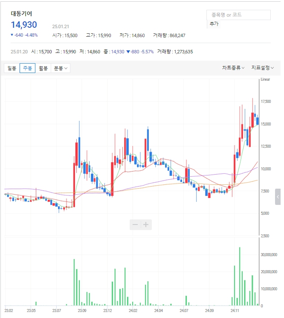The width and height of the screenshot is (284, 318).
Task: Zoom in the chart with plus button
Action: click(146, 225)
